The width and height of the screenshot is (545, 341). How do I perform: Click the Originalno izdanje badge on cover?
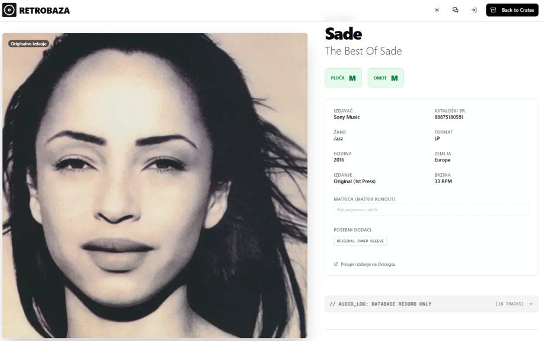(28, 44)
